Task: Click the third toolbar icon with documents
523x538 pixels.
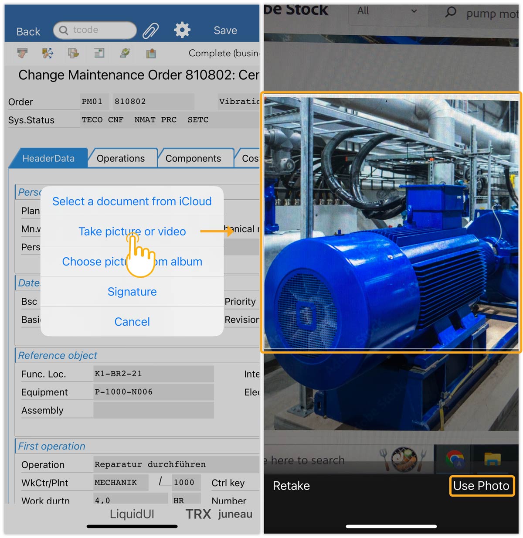Action: tap(73, 53)
